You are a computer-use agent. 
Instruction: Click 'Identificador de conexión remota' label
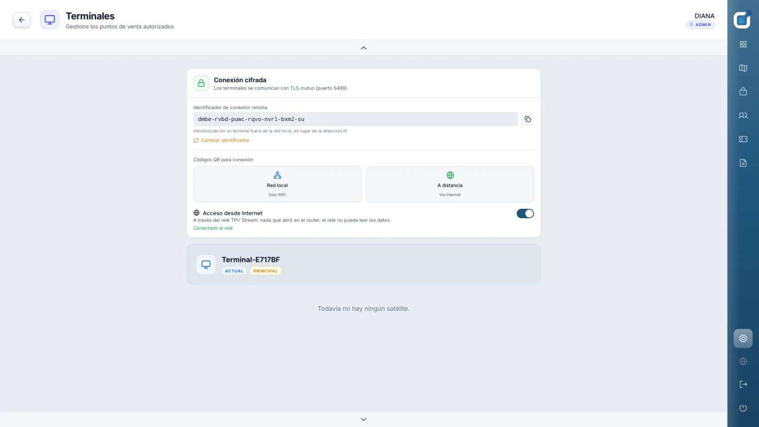tap(230, 108)
